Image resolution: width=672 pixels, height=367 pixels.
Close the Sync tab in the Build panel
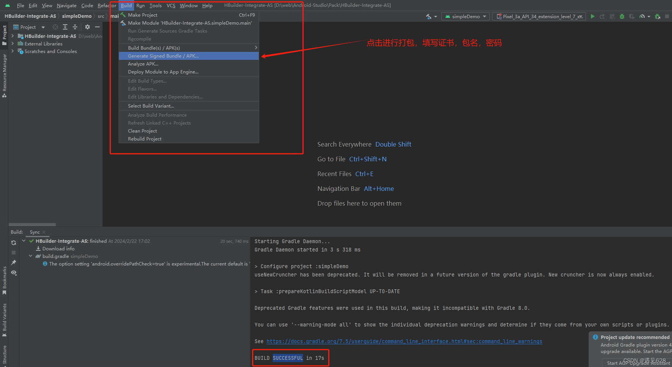tap(44, 232)
